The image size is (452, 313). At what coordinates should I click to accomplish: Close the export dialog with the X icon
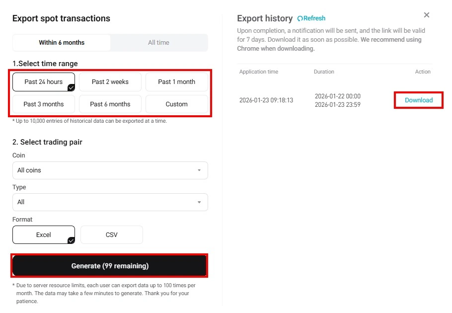pos(426,15)
